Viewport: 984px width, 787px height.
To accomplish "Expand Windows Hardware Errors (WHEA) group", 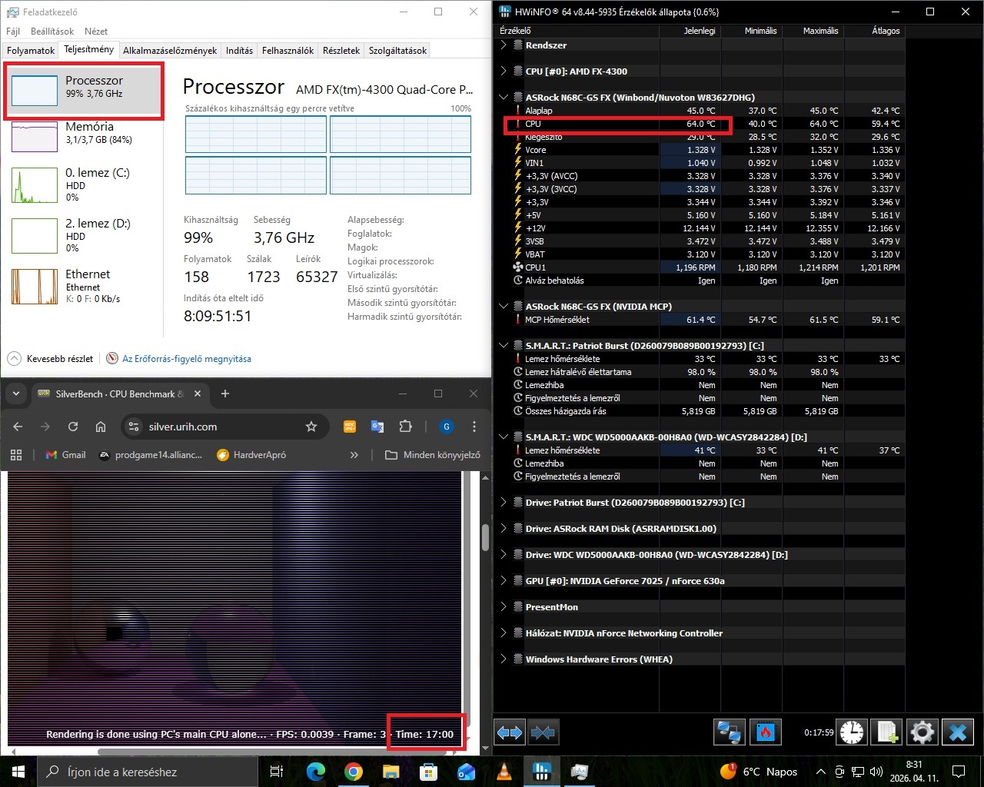I will (504, 659).
